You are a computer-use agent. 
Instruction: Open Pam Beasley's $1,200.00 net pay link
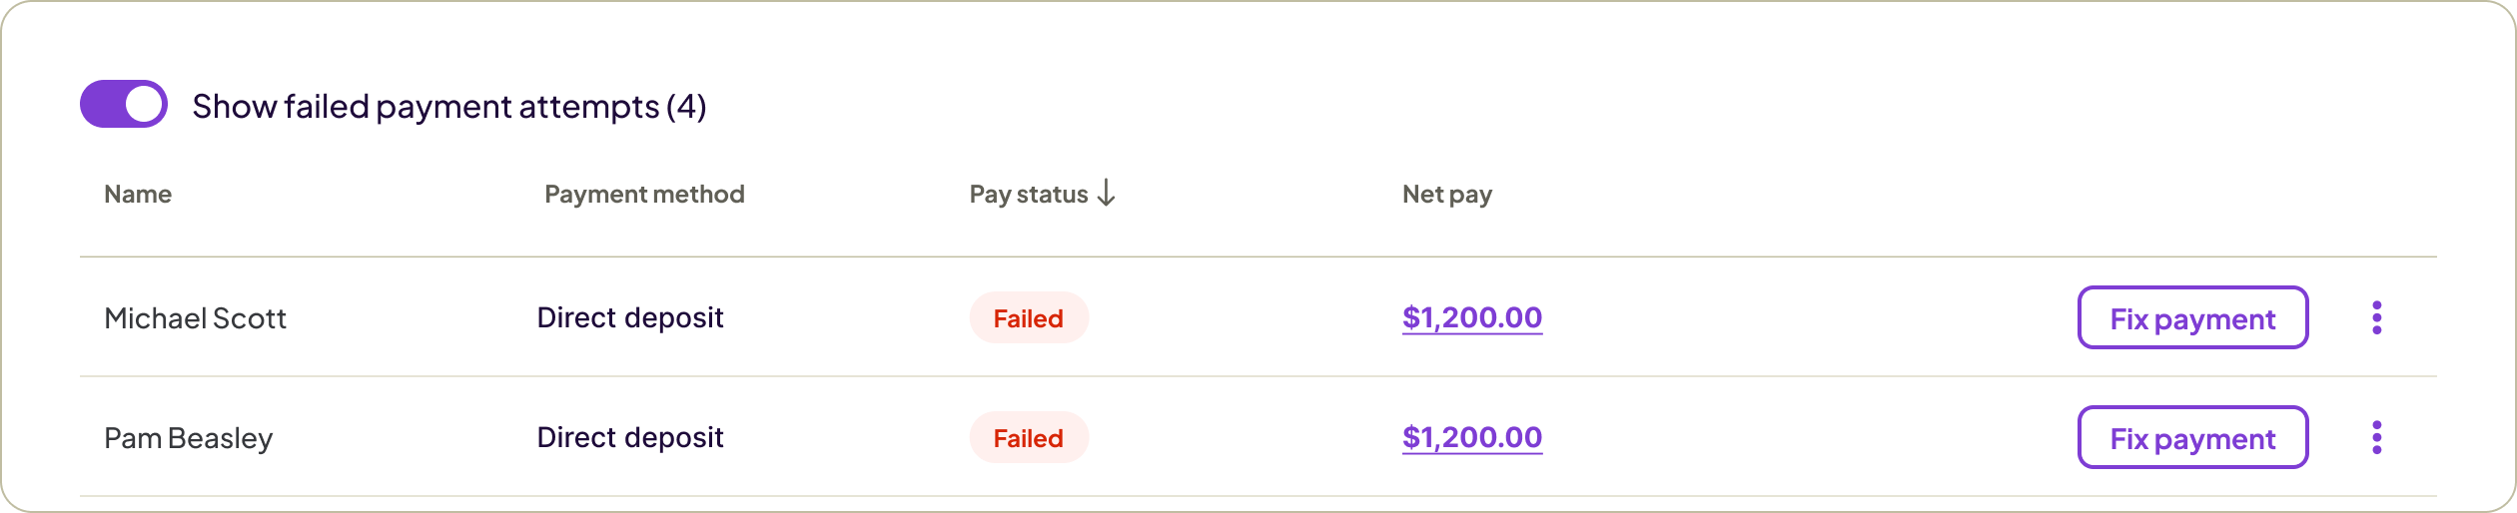click(1471, 438)
